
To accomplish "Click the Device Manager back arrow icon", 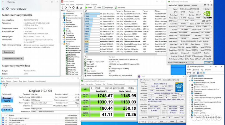I will [x=188, y=73].
